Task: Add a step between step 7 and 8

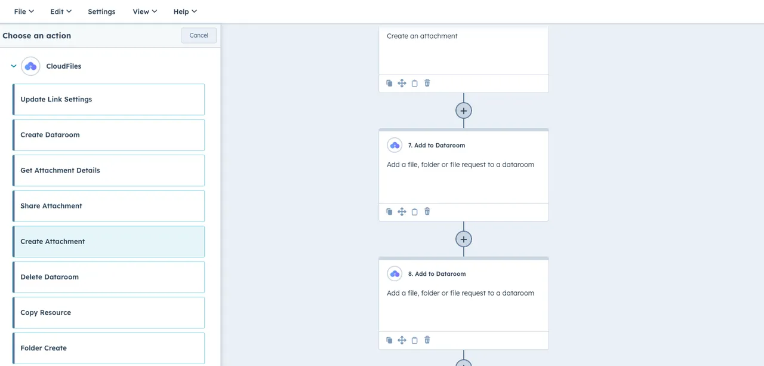Action: click(464, 239)
